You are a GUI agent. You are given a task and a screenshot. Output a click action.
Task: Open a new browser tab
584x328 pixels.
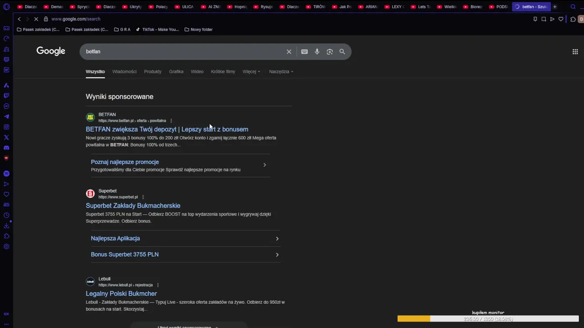555,7
